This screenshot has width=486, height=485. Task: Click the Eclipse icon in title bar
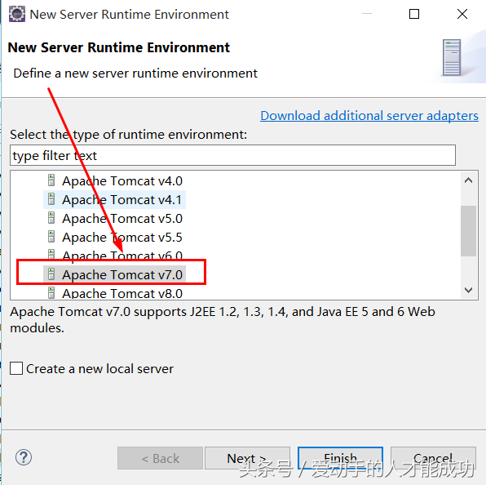17,14
